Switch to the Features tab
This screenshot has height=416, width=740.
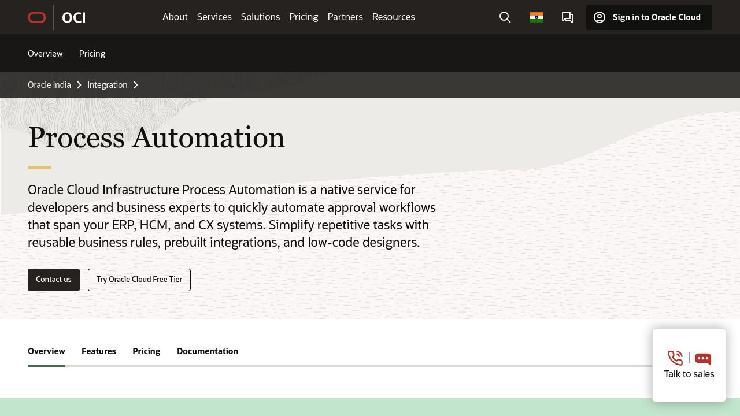pyautogui.click(x=99, y=351)
